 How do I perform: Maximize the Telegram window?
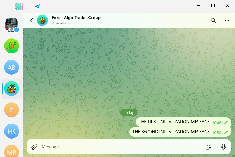213,5
